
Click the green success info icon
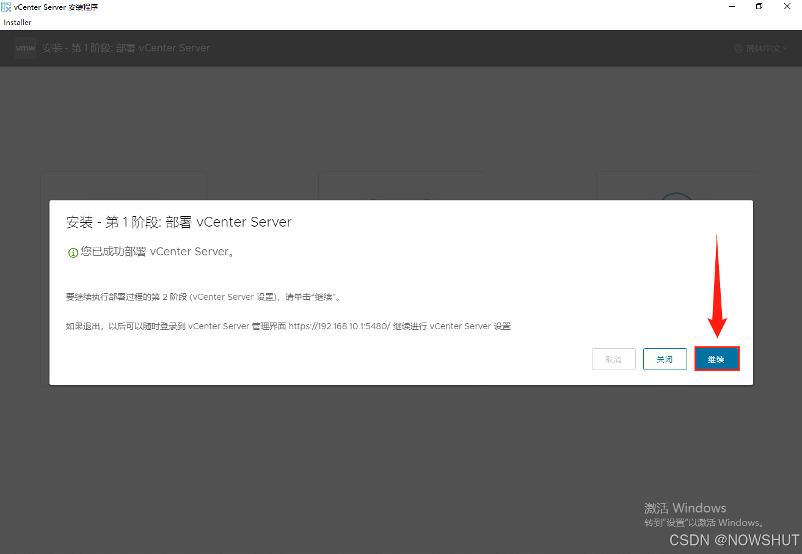click(73, 252)
